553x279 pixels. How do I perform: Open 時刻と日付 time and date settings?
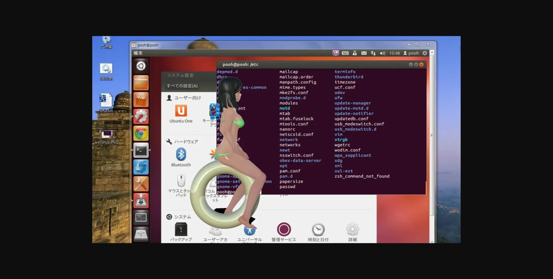tap(318, 232)
